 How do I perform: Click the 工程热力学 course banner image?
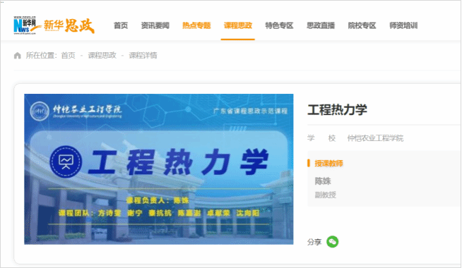(x=159, y=169)
